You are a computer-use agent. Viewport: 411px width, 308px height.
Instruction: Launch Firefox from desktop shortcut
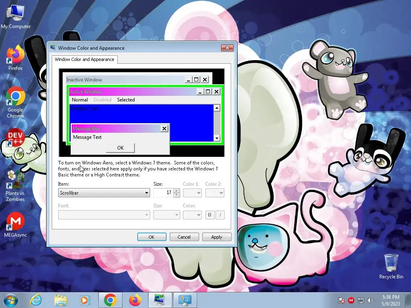16,58
